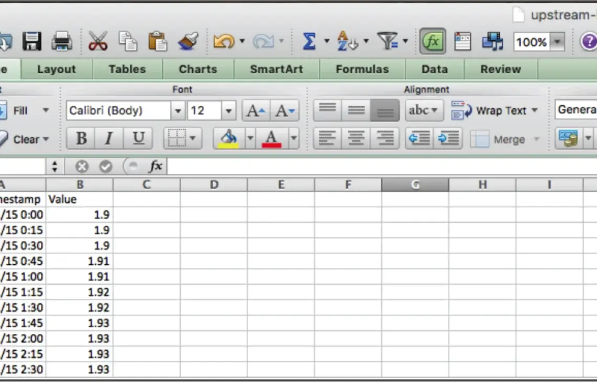Toggle Underline formatting

coord(138,138)
